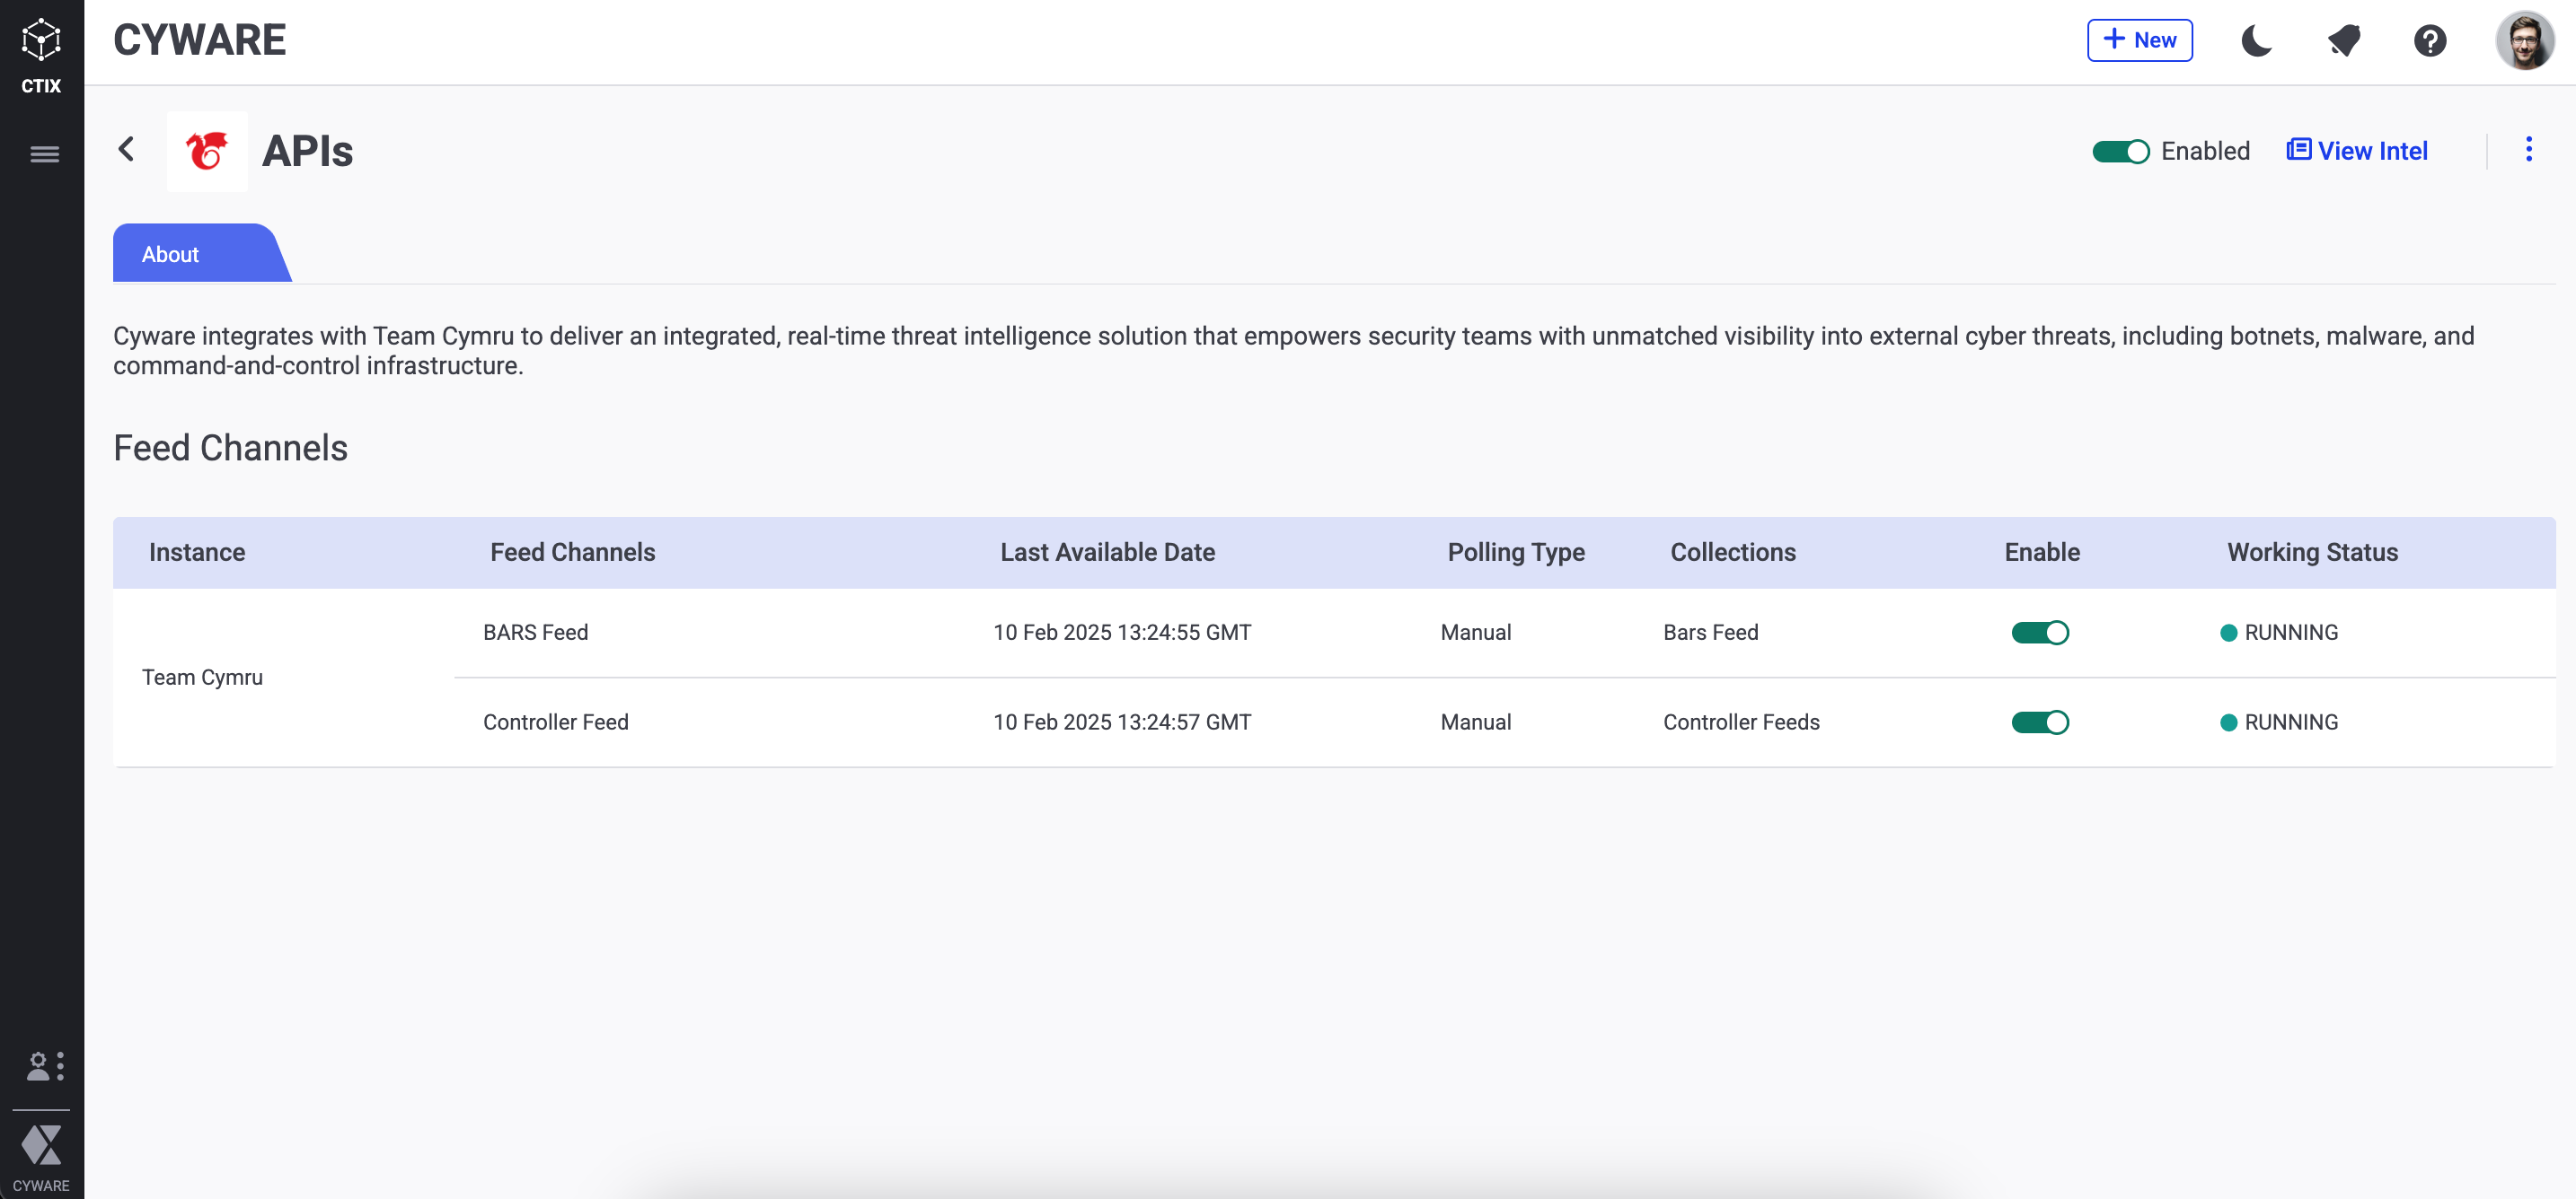
Task: Click the Working Status column header
Action: 2311,553
